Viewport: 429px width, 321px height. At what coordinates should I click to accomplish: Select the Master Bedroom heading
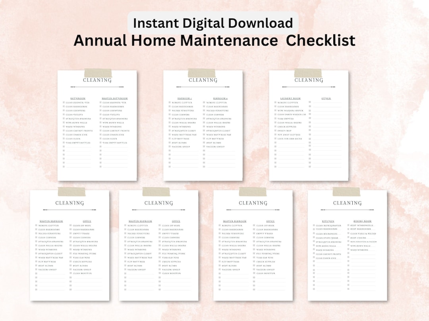tap(51, 221)
